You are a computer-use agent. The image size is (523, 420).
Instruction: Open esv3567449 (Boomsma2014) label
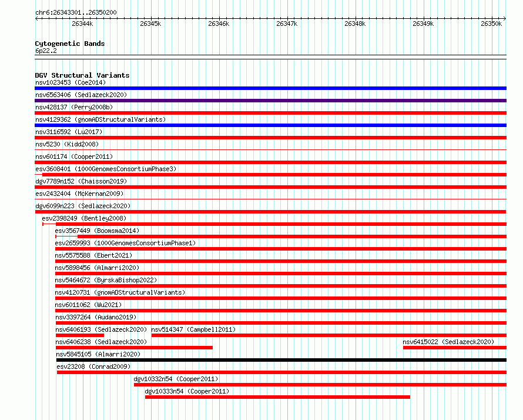pos(97,231)
